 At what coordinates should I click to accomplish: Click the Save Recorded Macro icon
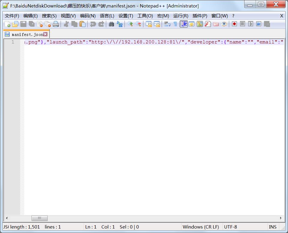[267, 24]
